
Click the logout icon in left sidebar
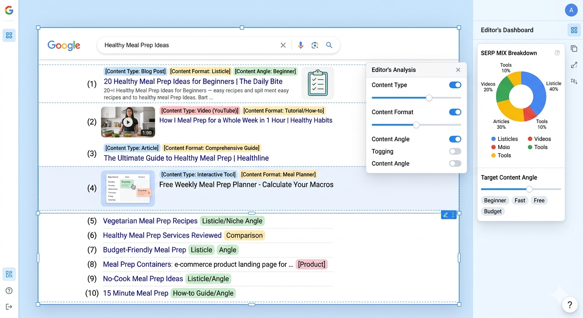9,306
